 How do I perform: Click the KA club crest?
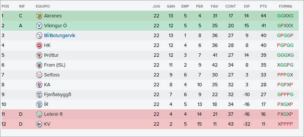click(39, 85)
